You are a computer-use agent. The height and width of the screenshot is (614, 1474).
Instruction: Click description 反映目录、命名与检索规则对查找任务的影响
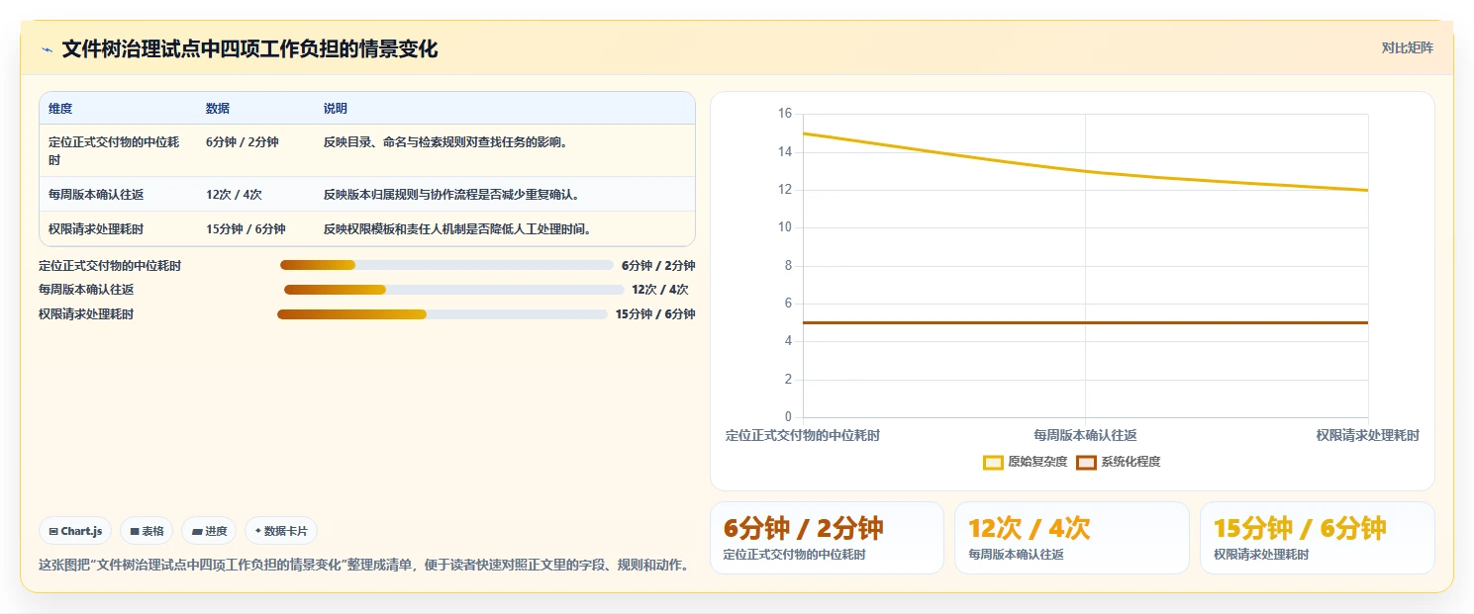pos(446,142)
